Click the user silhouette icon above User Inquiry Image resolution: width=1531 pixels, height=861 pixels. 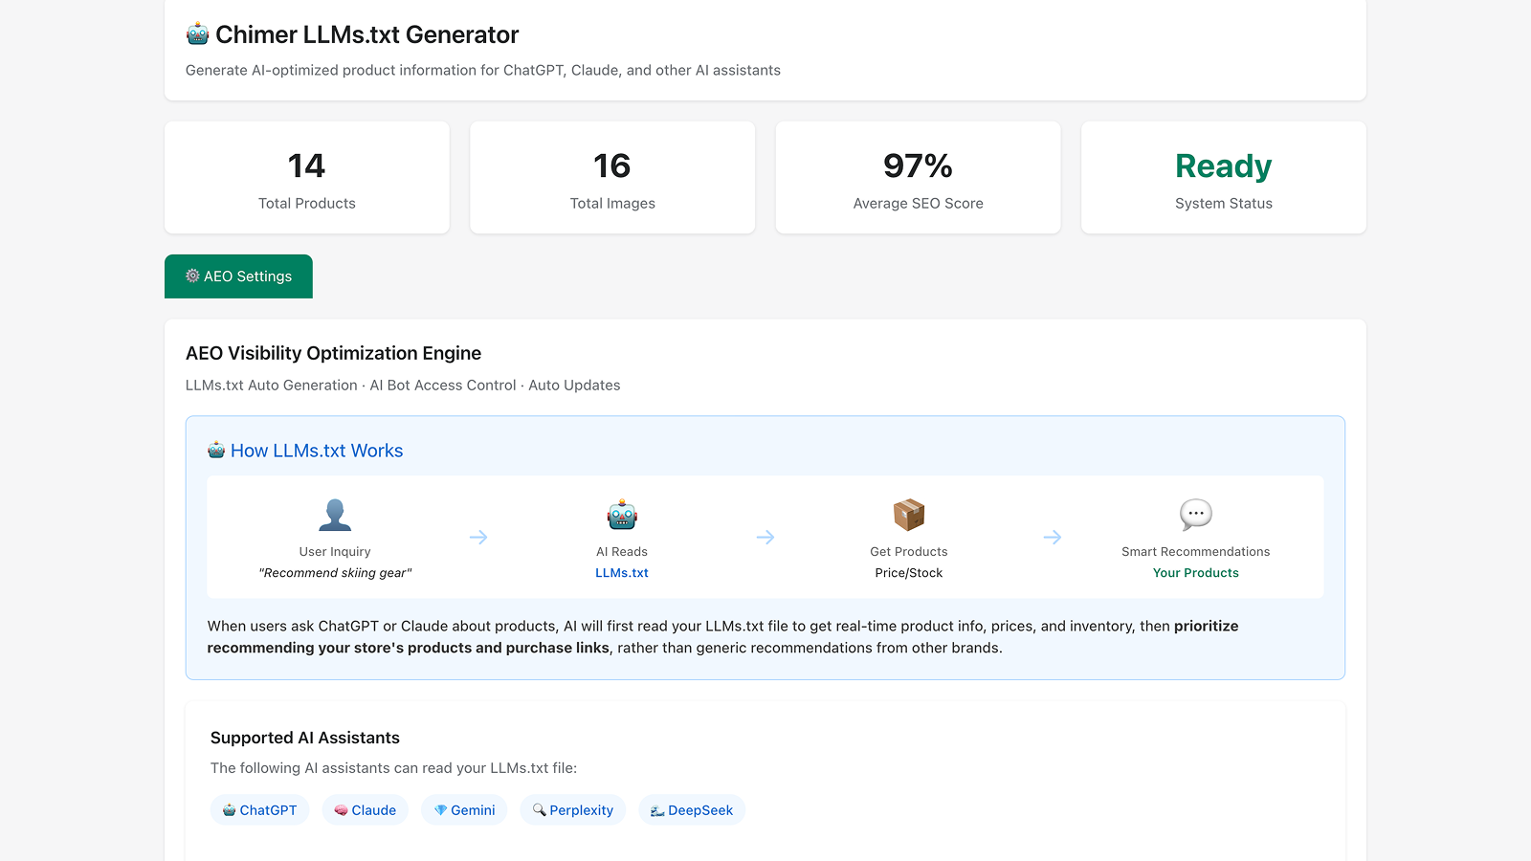[335, 515]
